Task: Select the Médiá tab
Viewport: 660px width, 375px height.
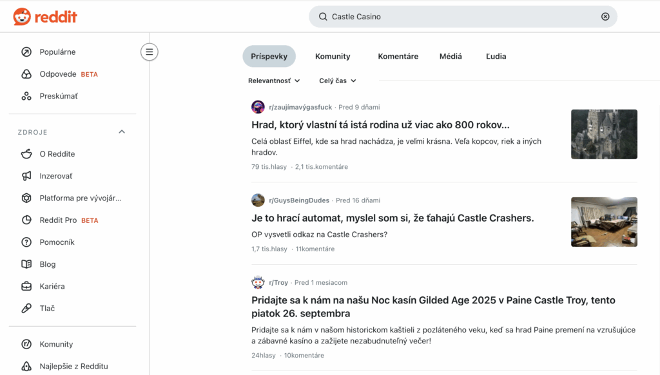Action: (451, 57)
